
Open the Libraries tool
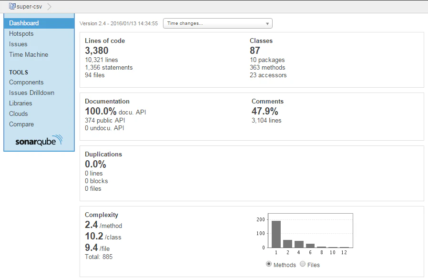(x=20, y=103)
